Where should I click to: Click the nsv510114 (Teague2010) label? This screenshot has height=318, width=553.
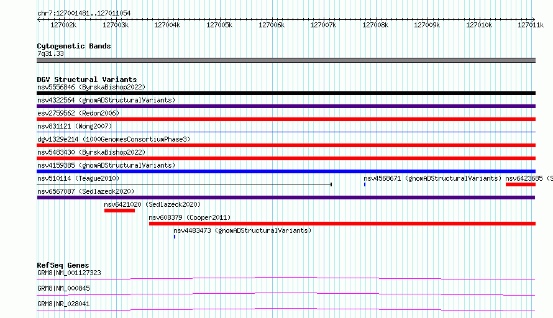coord(78,178)
